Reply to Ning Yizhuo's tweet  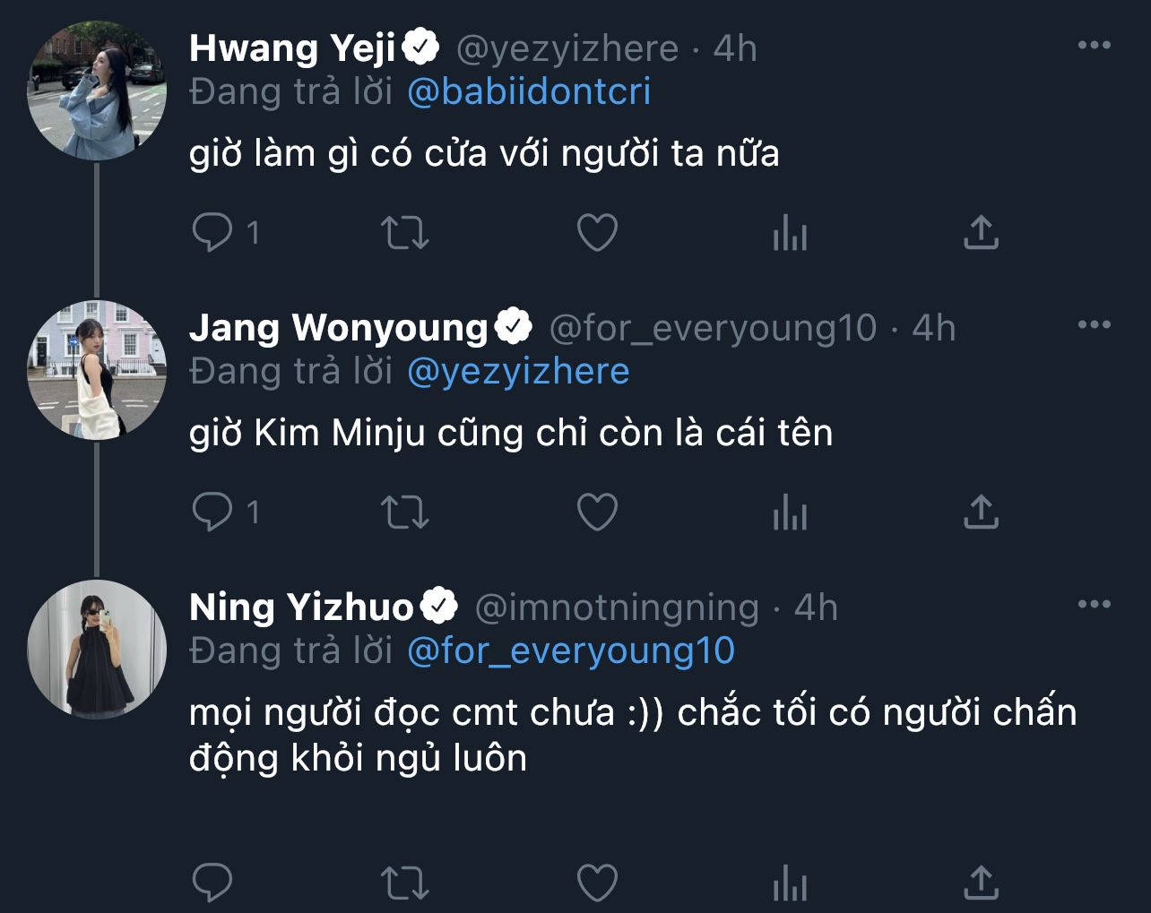212,883
